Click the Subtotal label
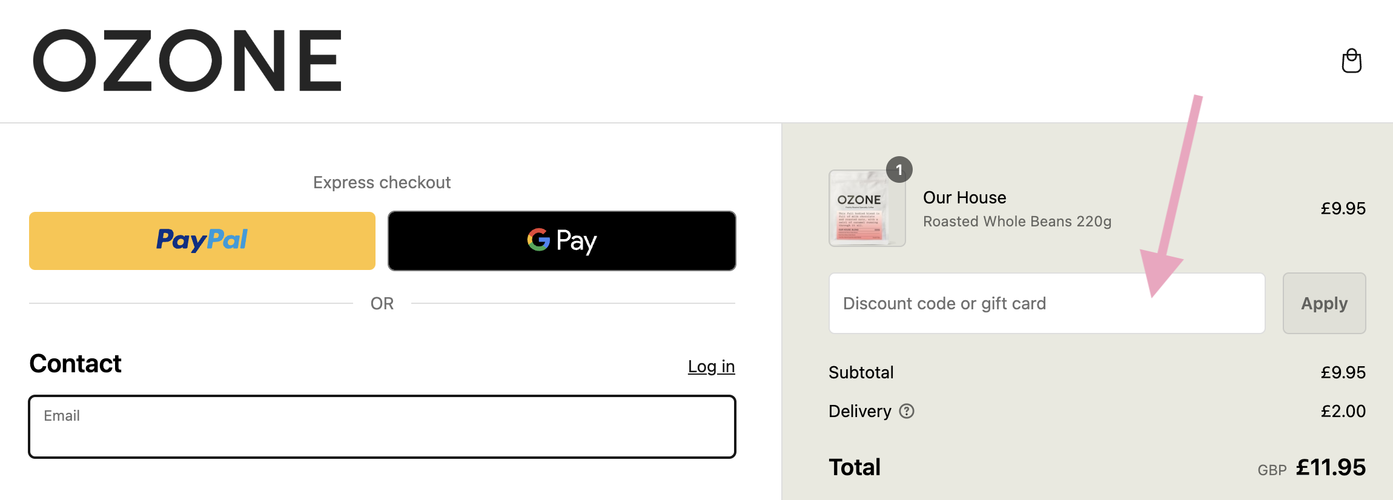This screenshot has height=500, width=1393. click(x=861, y=372)
